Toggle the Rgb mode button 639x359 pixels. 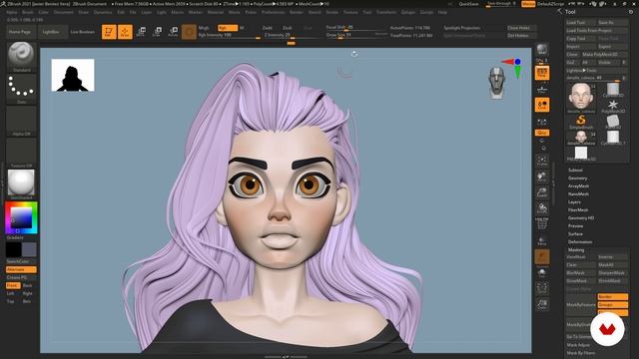(228, 28)
